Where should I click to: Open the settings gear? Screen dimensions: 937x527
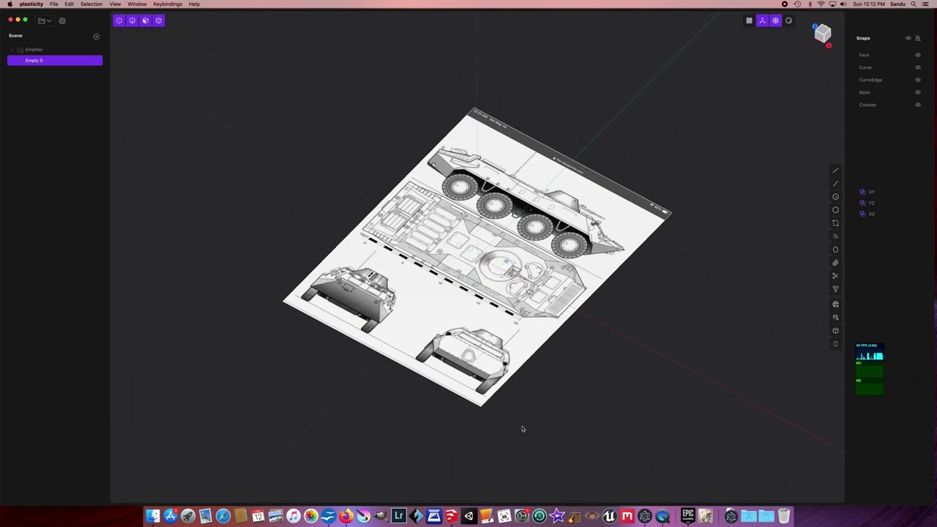coord(62,20)
